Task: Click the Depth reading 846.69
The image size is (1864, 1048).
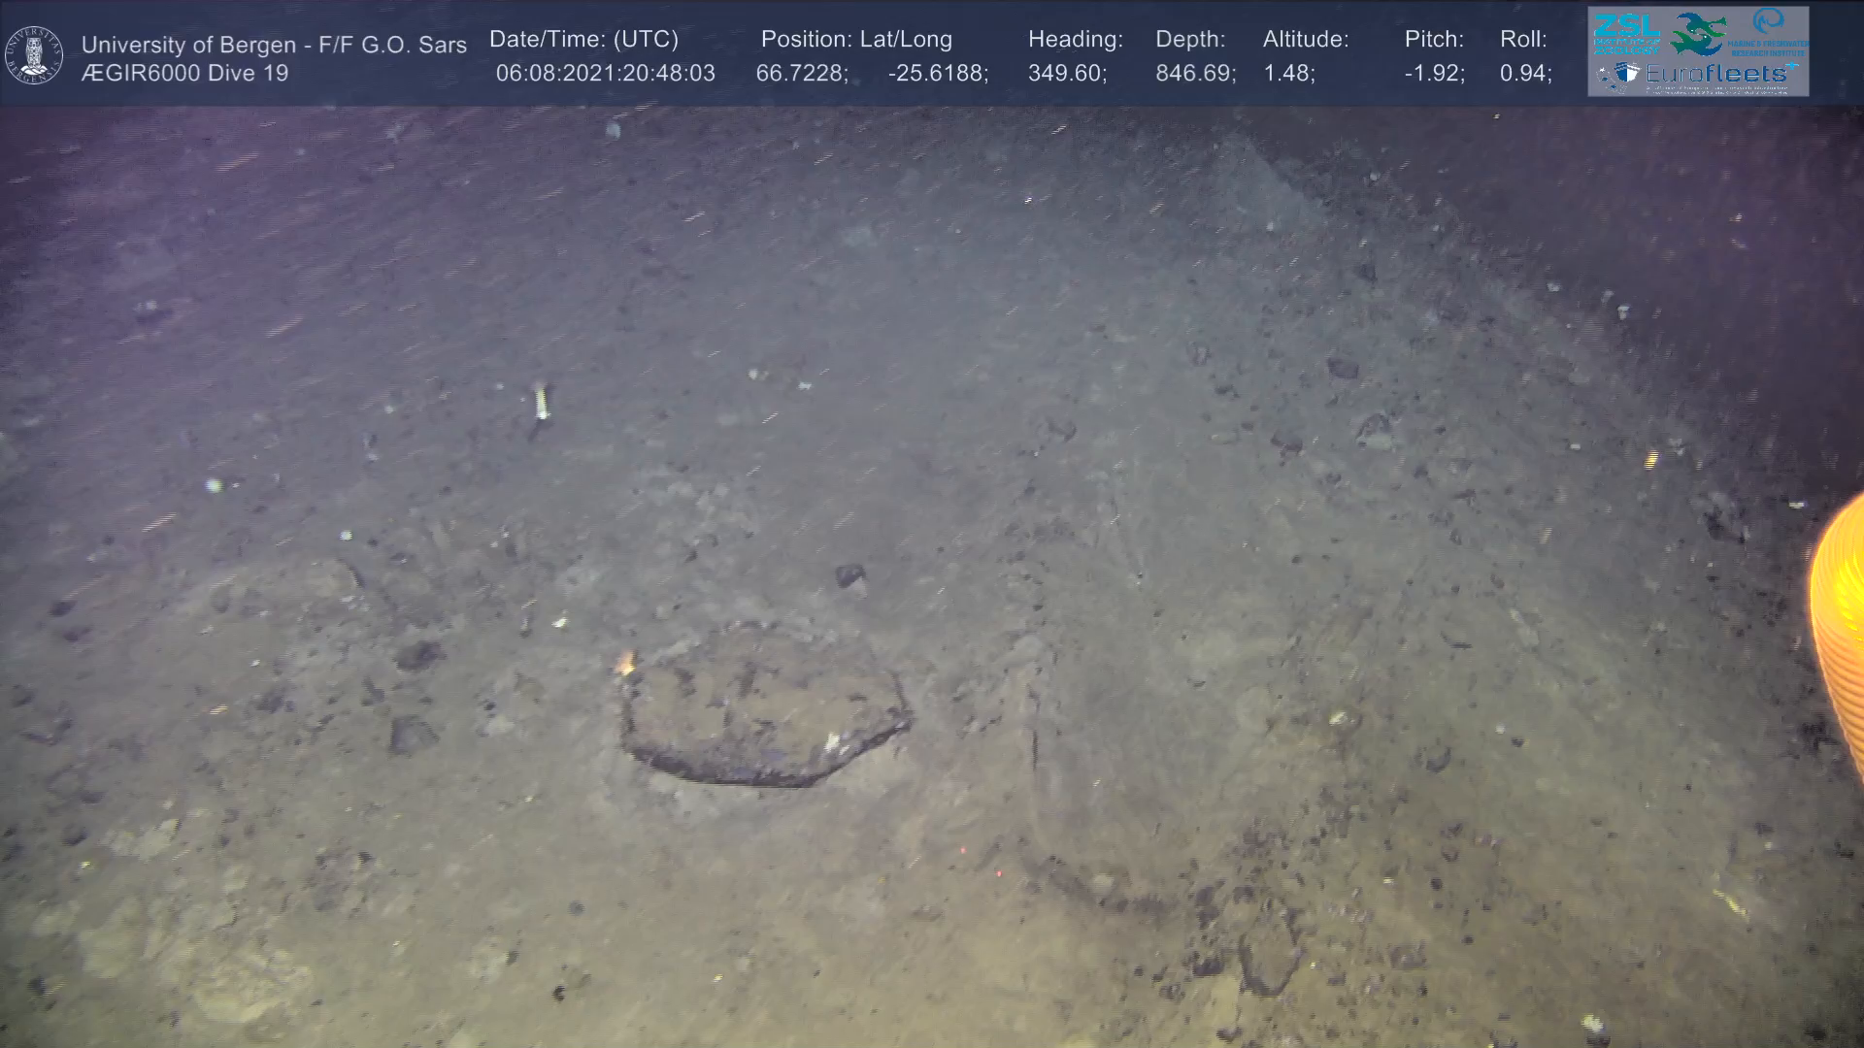Action: pos(1194,74)
